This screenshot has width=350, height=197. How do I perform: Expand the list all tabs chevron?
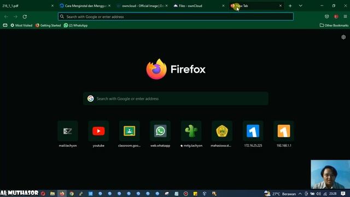(300, 6)
